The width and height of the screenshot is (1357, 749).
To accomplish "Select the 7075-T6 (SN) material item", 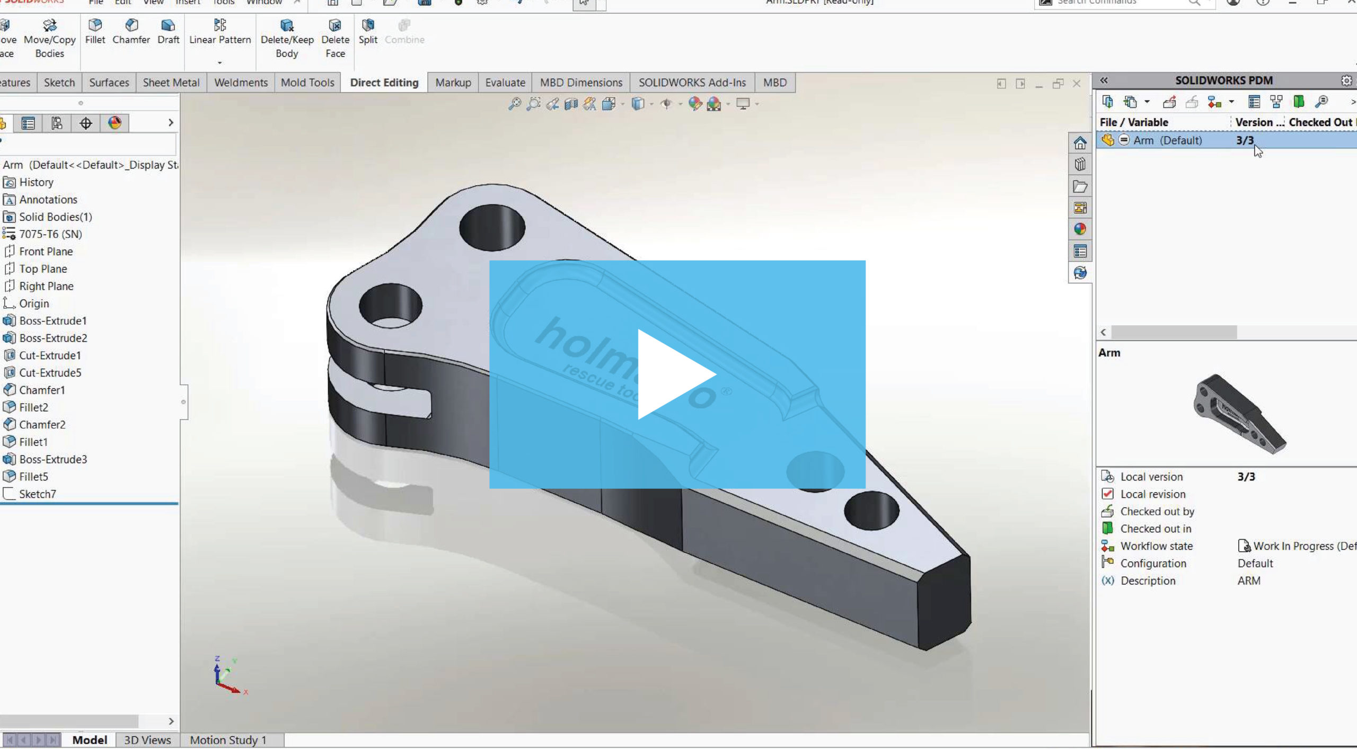I will tap(50, 234).
